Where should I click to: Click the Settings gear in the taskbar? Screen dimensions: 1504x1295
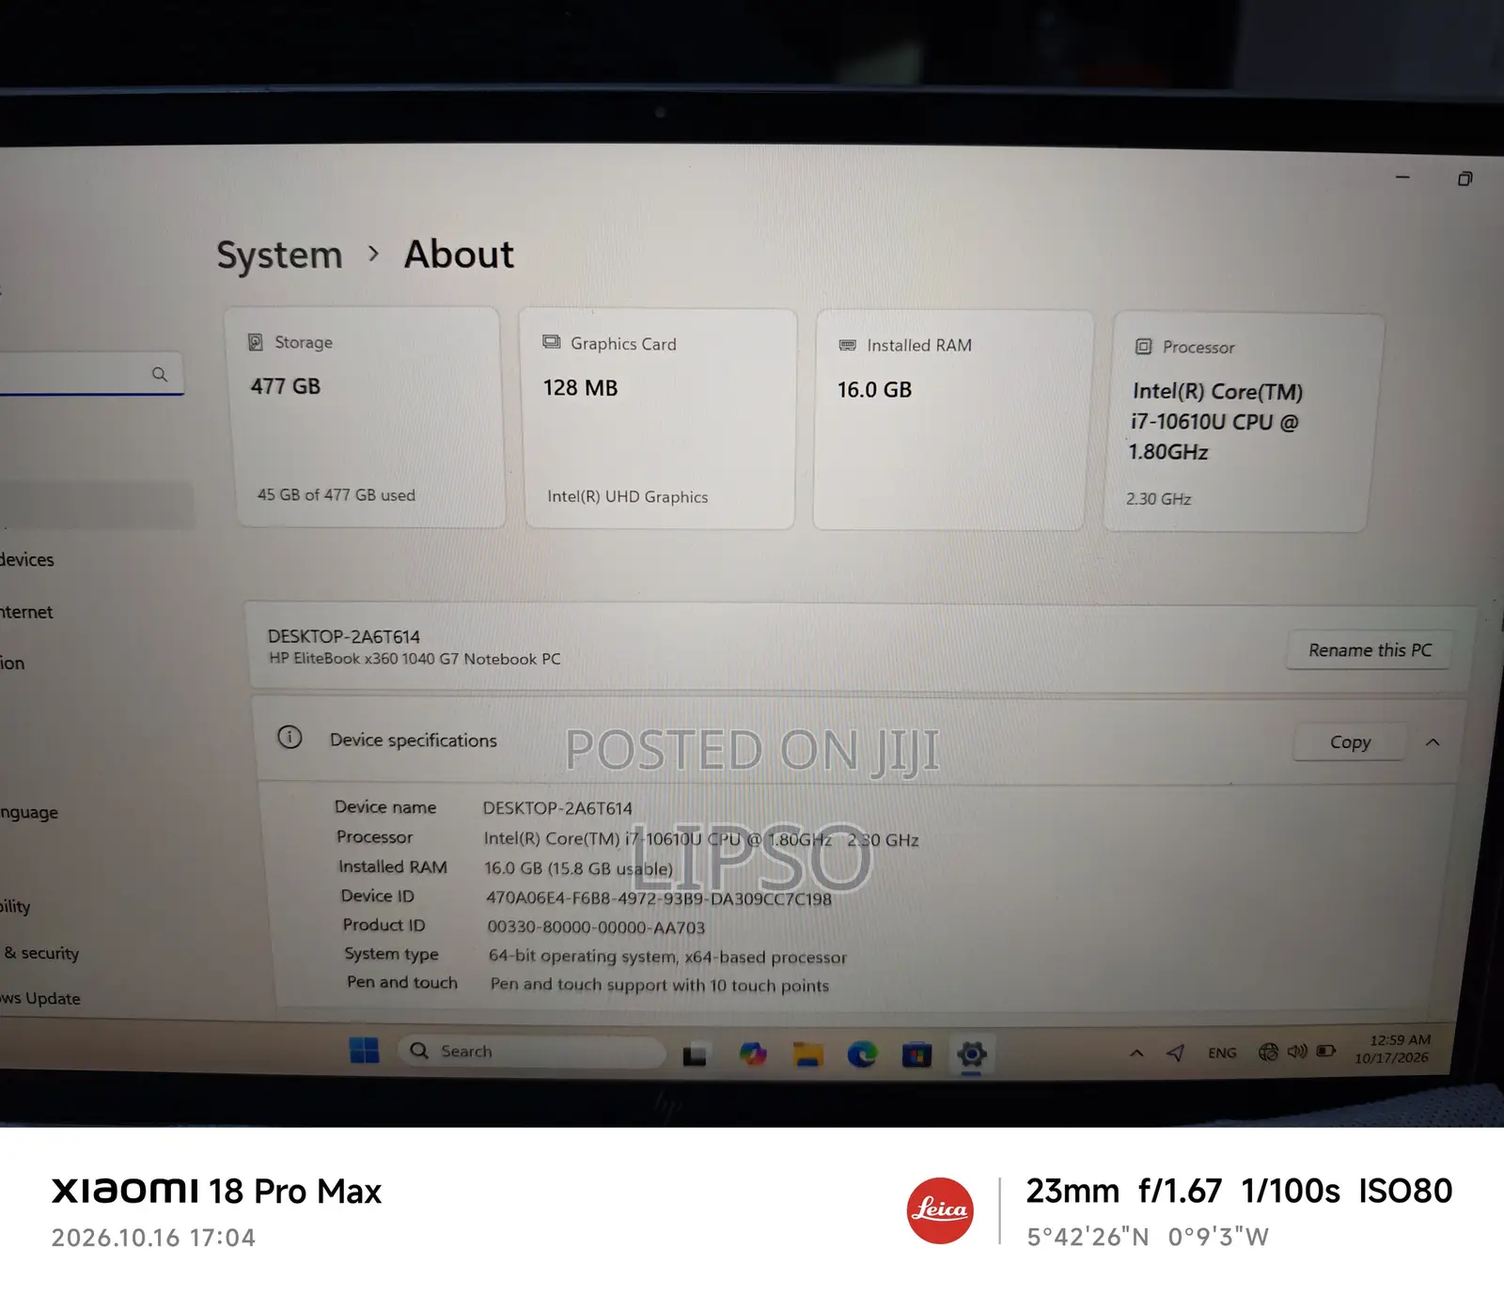(972, 1055)
